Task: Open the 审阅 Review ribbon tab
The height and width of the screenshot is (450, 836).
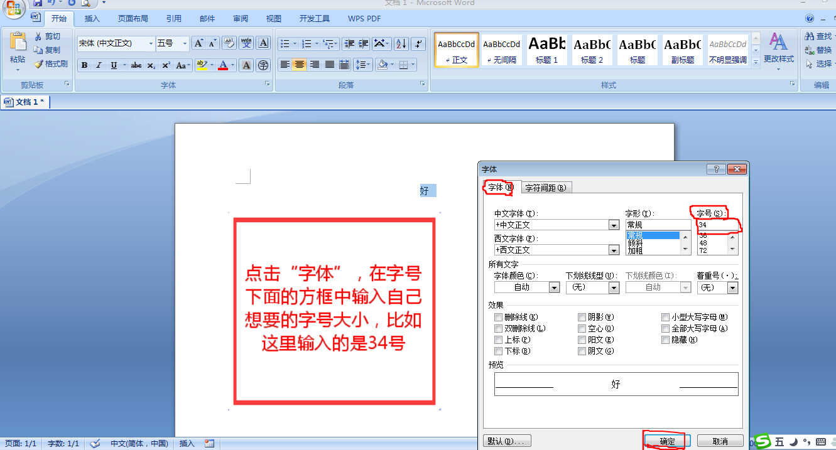Action: (240, 19)
